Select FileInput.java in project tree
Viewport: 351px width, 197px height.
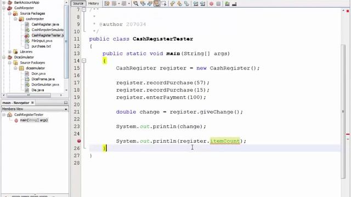tap(42, 41)
